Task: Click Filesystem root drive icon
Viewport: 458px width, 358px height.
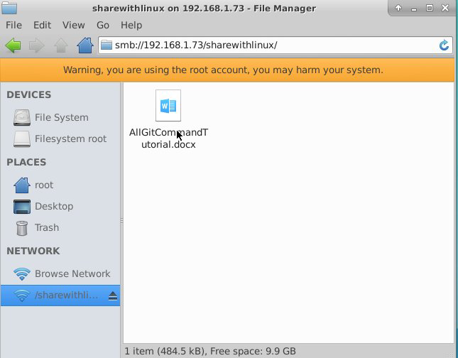Action: 22,139
